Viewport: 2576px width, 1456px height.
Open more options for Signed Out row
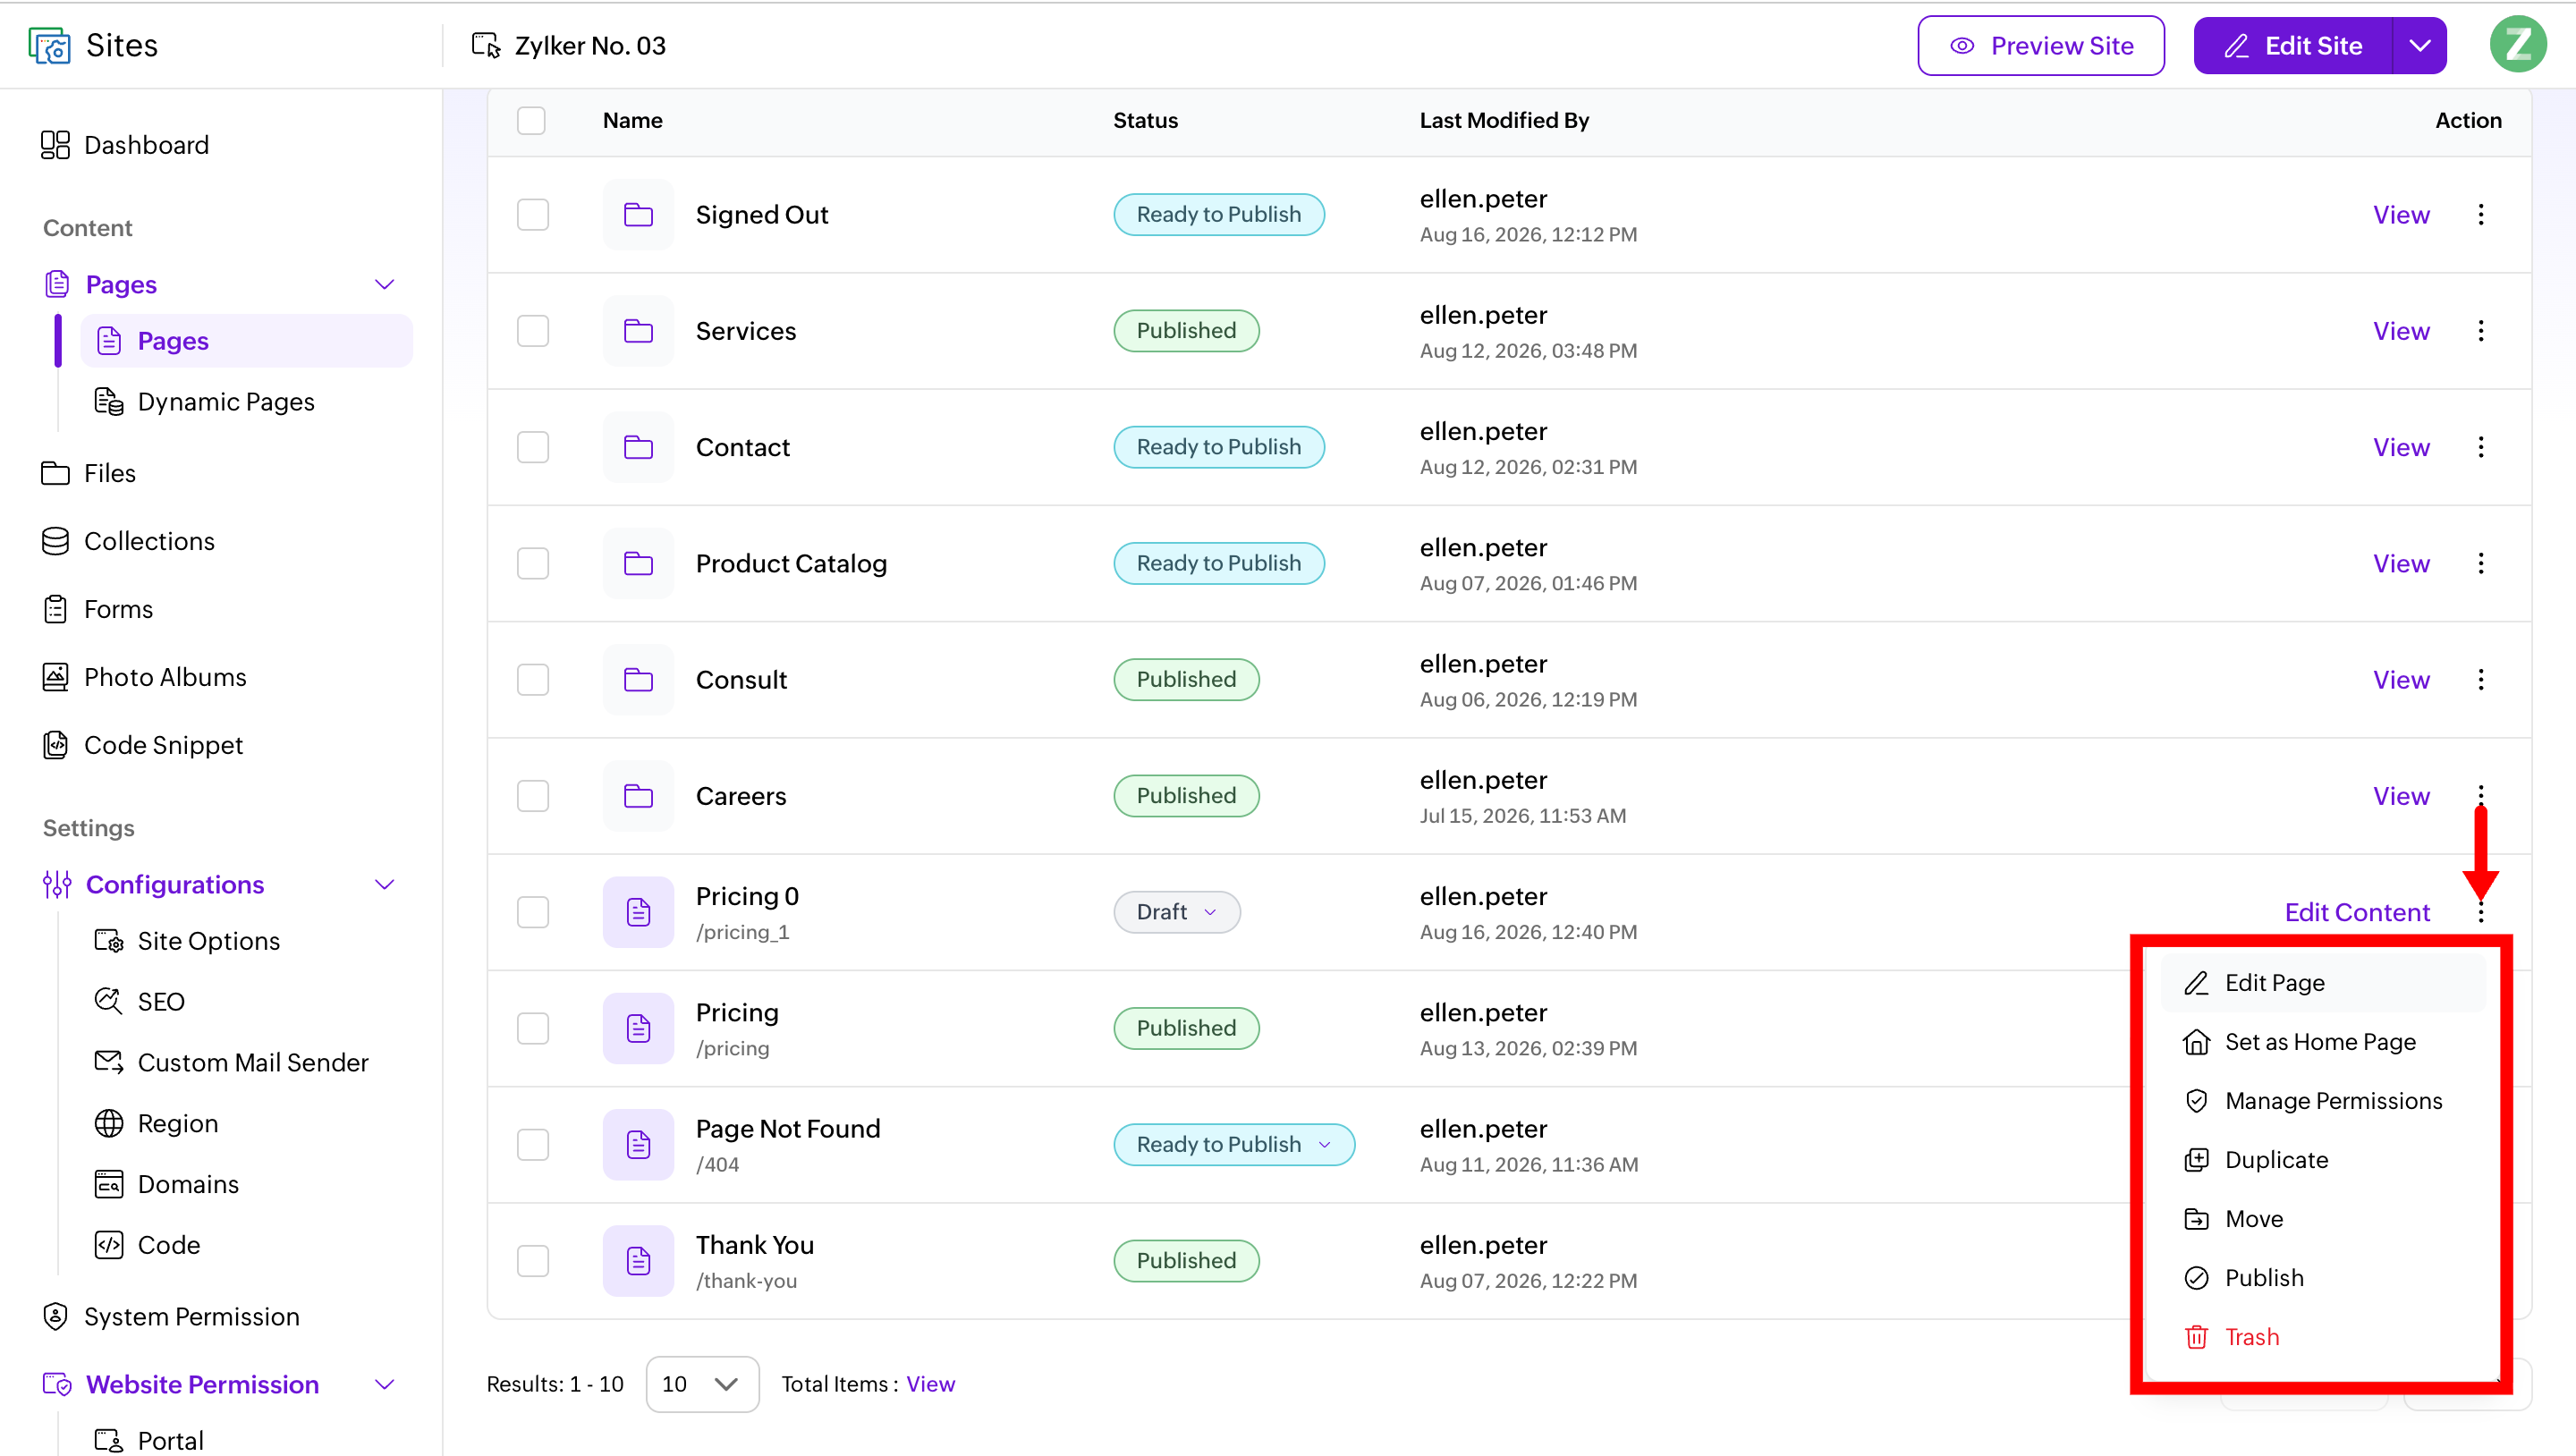click(x=2481, y=215)
